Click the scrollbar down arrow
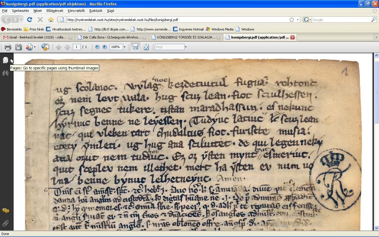The image size is (379, 237). pos(376,228)
